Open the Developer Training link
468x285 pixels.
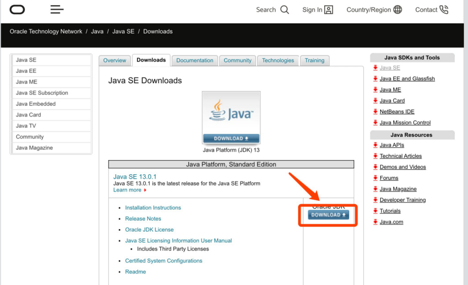coord(403,200)
